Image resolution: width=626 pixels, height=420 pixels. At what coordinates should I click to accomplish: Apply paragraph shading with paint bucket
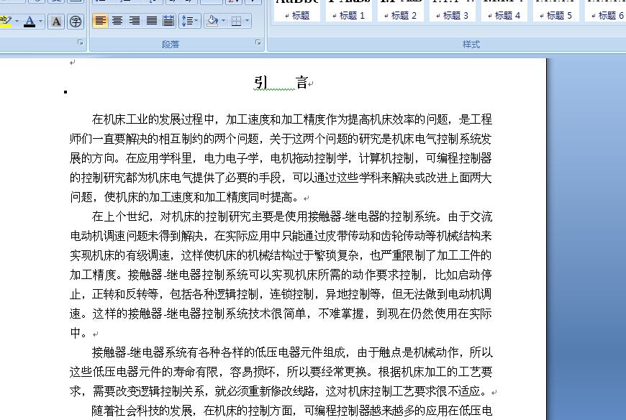click(212, 21)
